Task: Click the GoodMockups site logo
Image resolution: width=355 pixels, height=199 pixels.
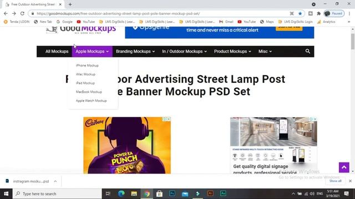Action: tap(81, 30)
